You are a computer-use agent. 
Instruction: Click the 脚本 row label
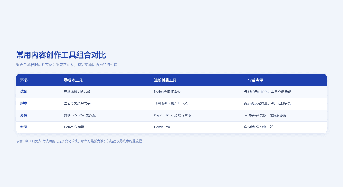click(x=24, y=103)
